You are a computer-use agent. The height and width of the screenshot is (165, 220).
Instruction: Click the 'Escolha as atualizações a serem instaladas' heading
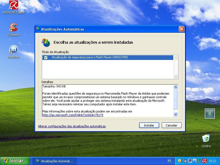[x=93, y=42]
